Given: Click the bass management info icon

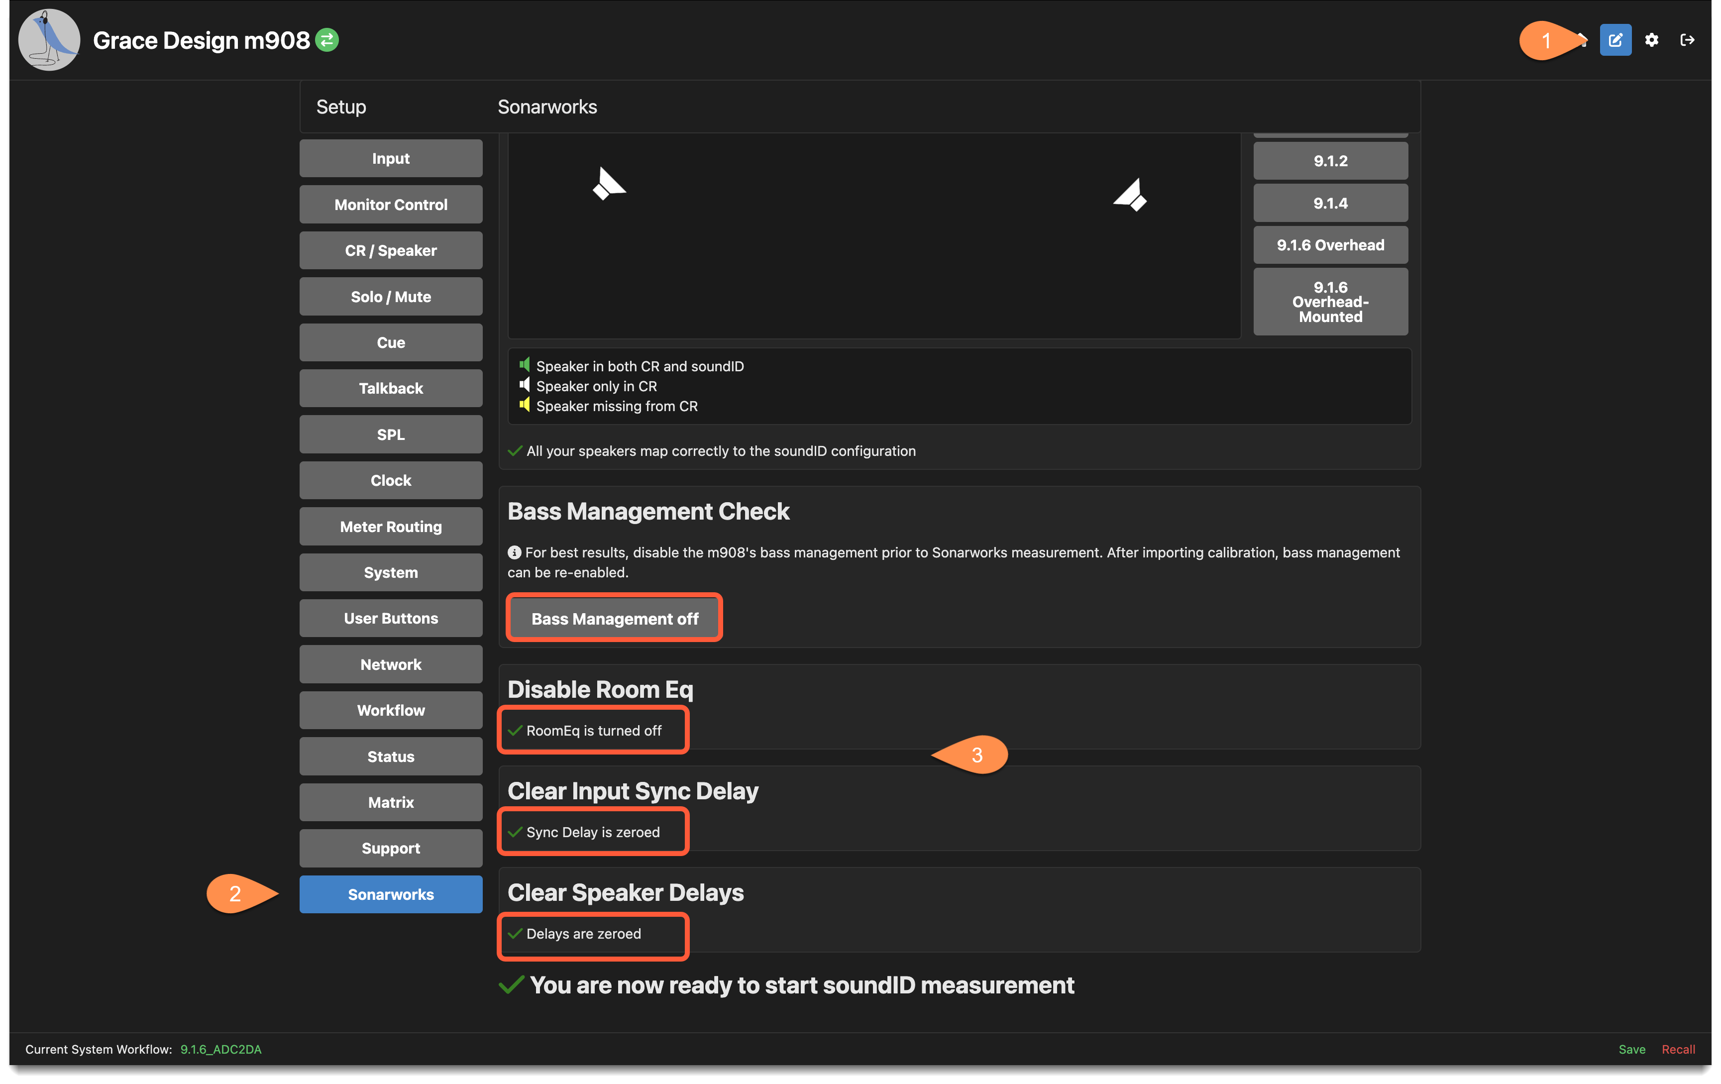Looking at the screenshot, I should coord(514,552).
